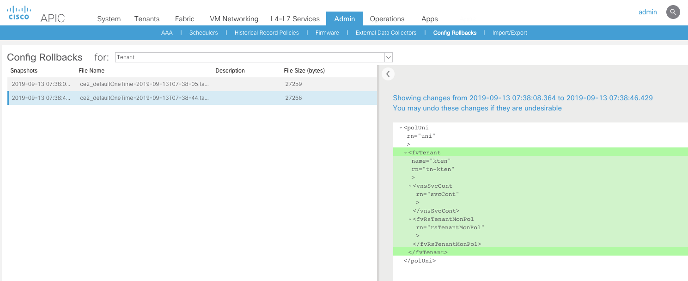This screenshot has width=688, height=281.
Task: Collapse the vnsSvcCont XML node
Action: click(x=410, y=186)
